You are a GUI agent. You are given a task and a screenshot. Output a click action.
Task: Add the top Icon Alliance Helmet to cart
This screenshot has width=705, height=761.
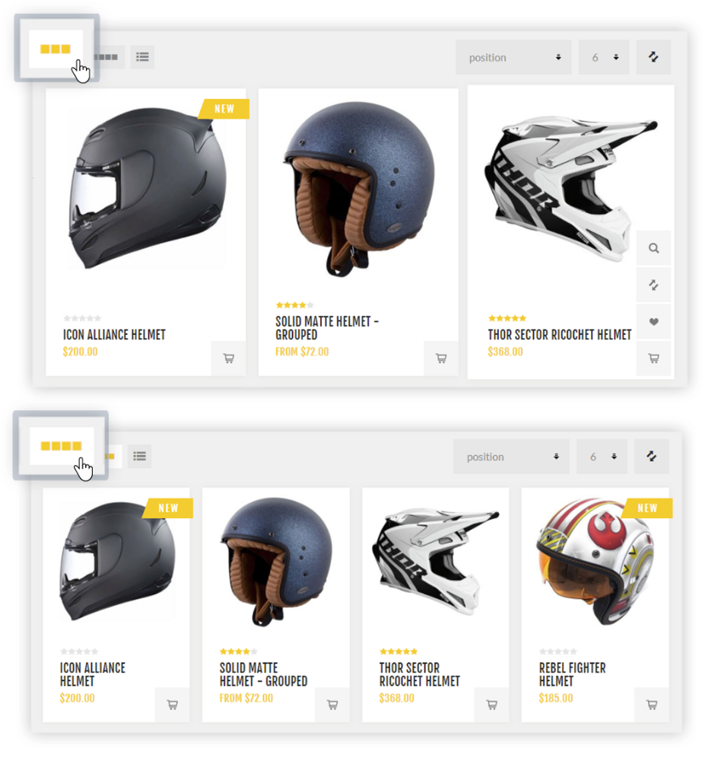point(228,358)
